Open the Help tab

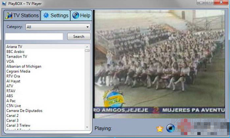click(x=81, y=15)
